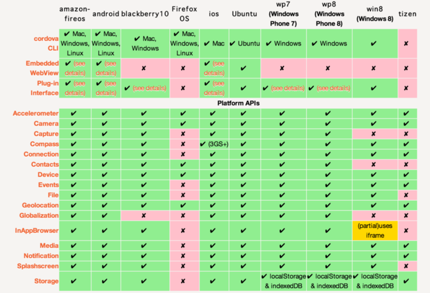This screenshot has width=430, height=293.
Task: Click the yellow "(partial) uses iframe" cell
Action: tap(375, 231)
